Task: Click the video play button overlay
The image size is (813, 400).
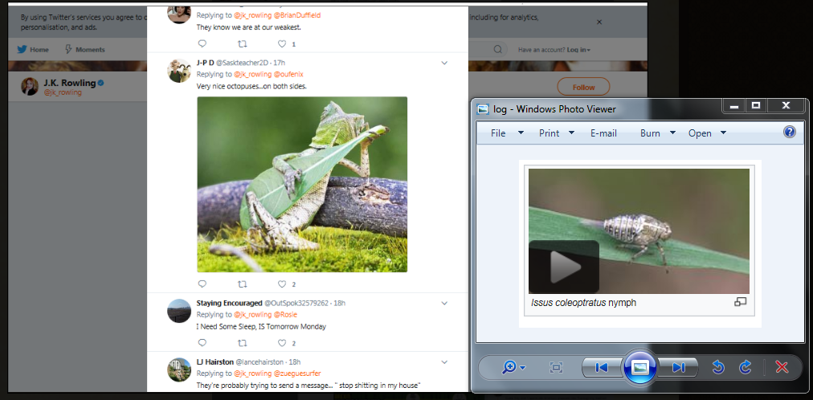Action: pyautogui.click(x=564, y=267)
